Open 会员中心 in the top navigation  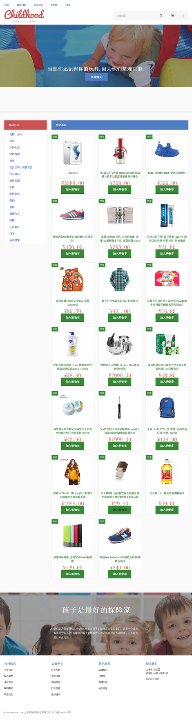[x=38, y=5]
